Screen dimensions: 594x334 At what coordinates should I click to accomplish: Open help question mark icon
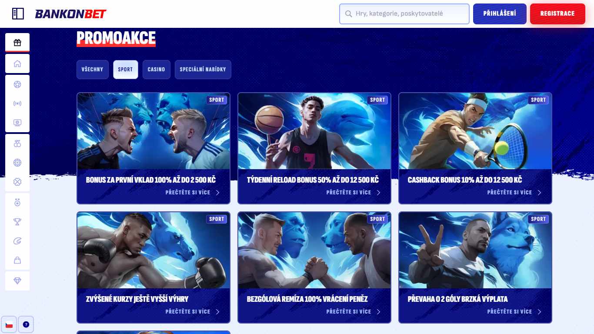[x=26, y=324]
